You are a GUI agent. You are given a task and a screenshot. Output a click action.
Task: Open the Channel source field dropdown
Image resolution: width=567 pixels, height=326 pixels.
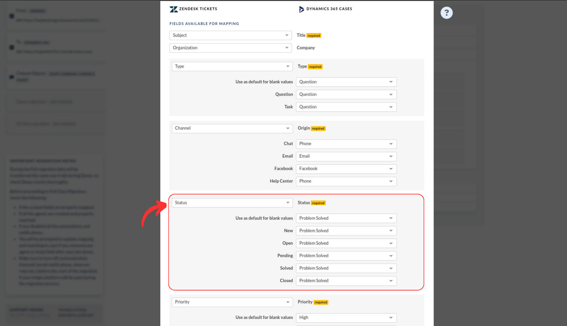(x=232, y=128)
